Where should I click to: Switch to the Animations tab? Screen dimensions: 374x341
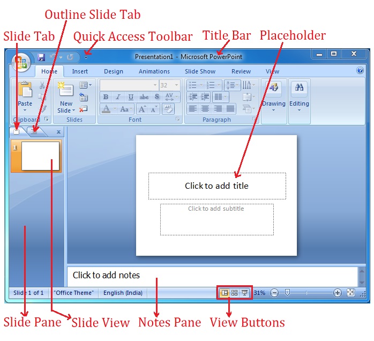[x=154, y=71]
